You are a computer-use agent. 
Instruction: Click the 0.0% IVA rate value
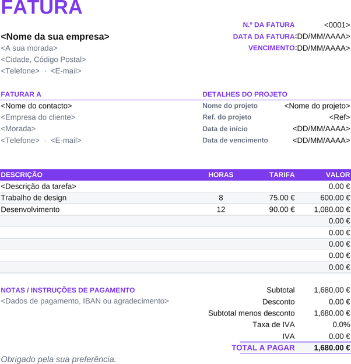coord(341,324)
